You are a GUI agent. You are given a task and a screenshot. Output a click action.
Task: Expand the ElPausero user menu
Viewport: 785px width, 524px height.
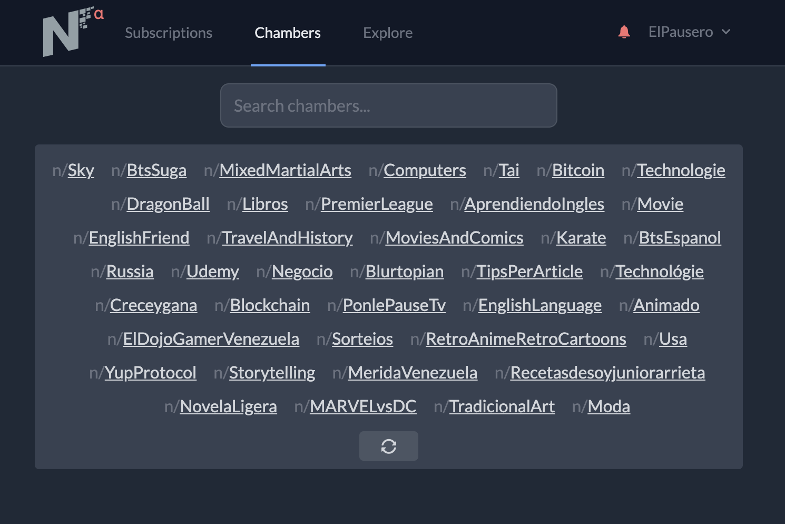[690, 32]
